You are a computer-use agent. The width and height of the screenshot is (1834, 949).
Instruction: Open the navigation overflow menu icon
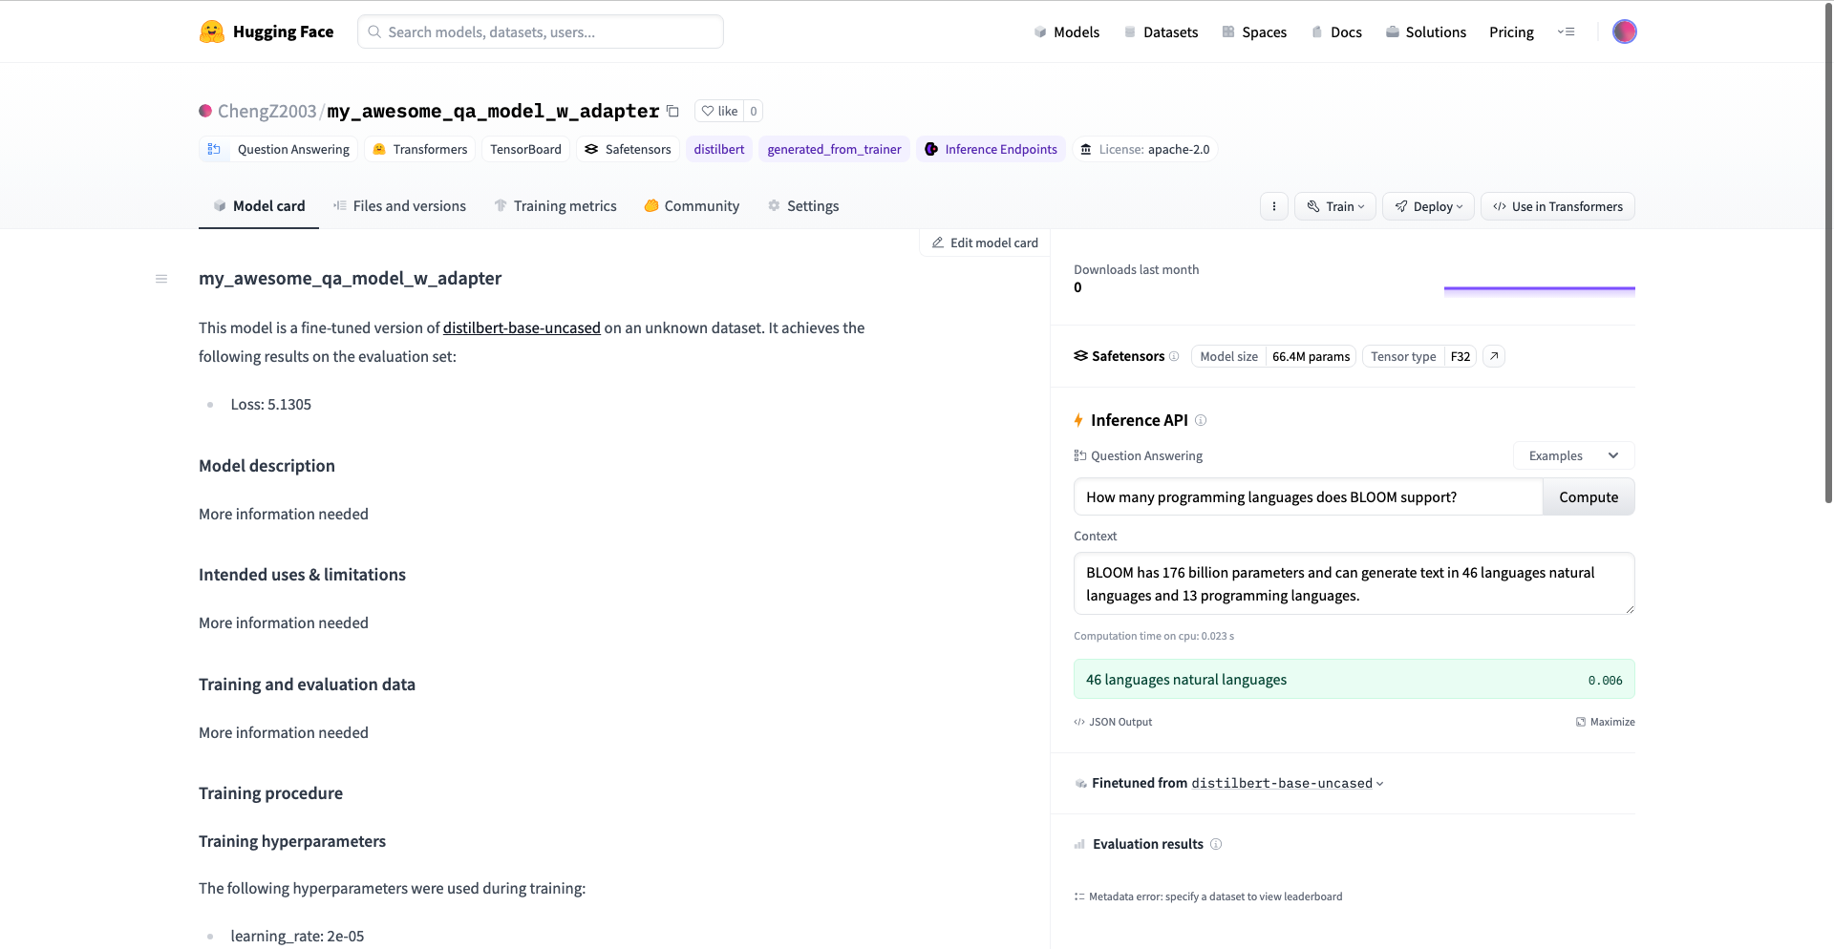(1566, 32)
